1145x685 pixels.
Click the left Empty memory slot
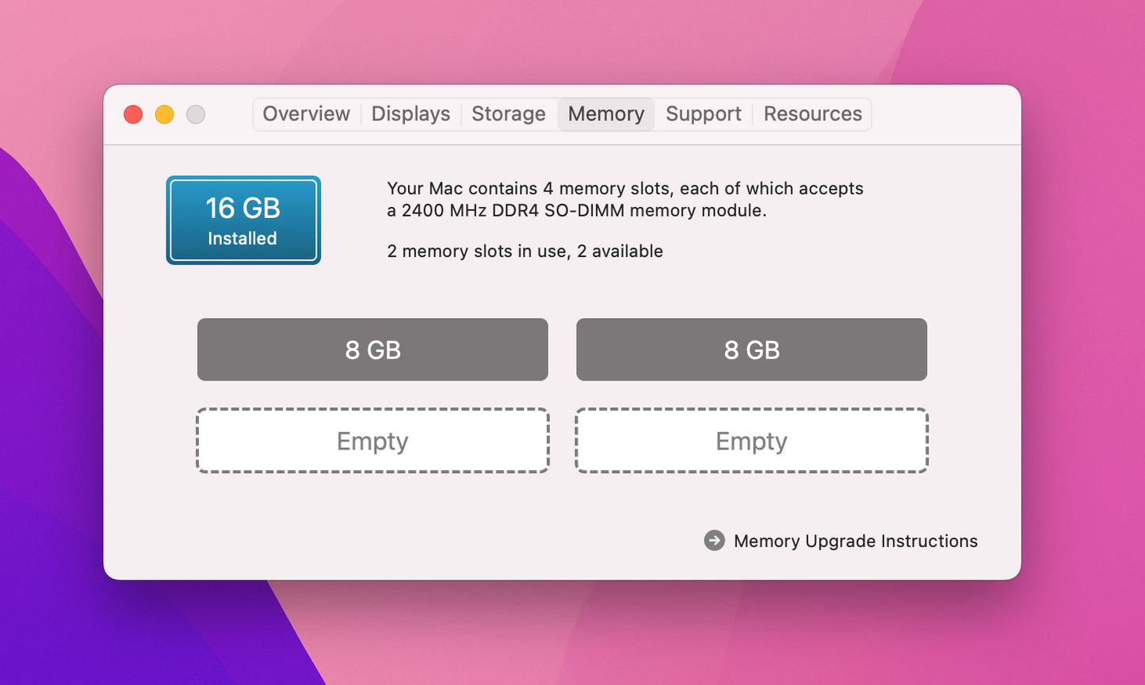[x=372, y=441]
